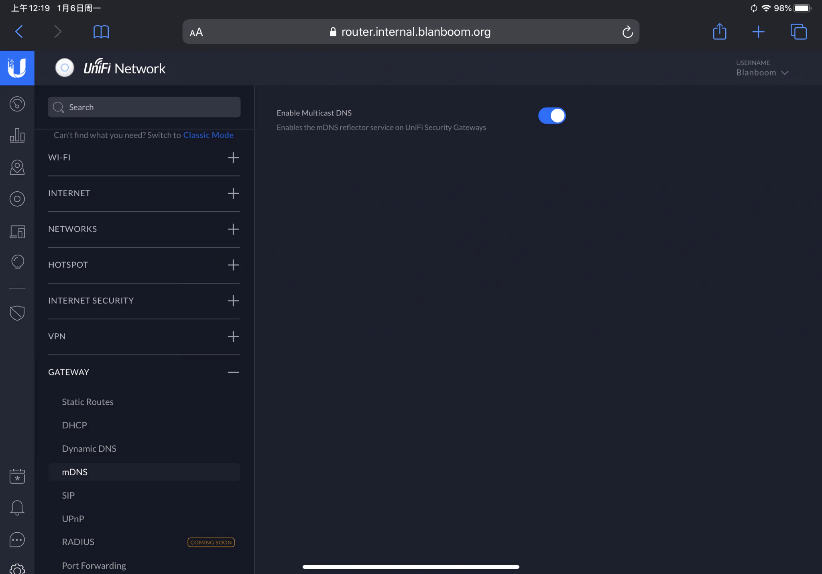Open the Statistics bar chart icon
This screenshot has width=822, height=574.
[17, 135]
